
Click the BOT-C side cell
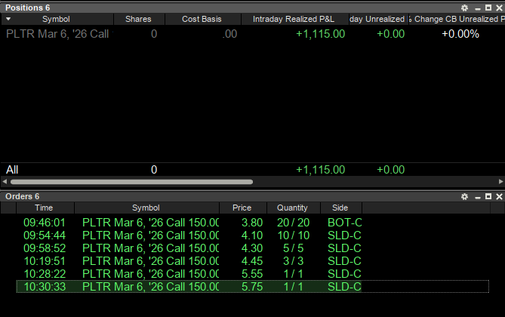click(x=345, y=223)
